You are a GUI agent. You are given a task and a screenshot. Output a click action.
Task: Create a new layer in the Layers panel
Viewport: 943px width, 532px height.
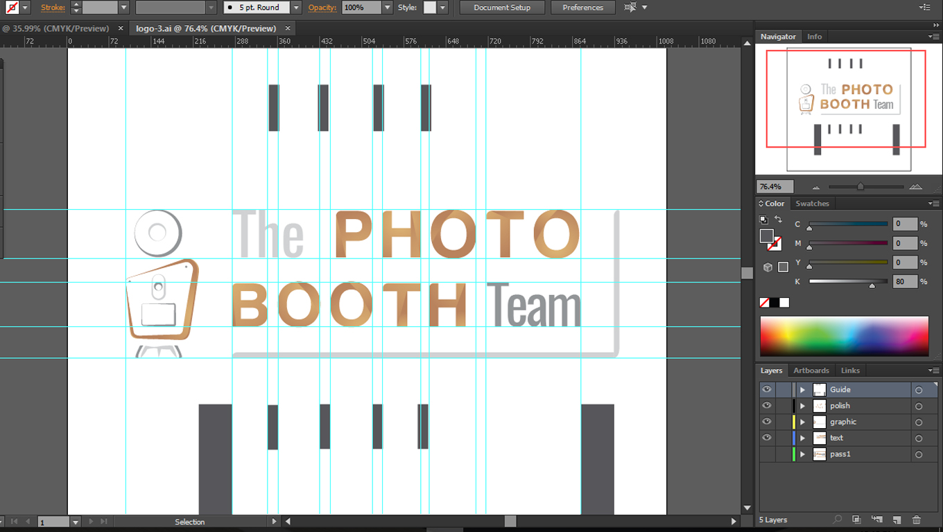(x=896, y=519)
